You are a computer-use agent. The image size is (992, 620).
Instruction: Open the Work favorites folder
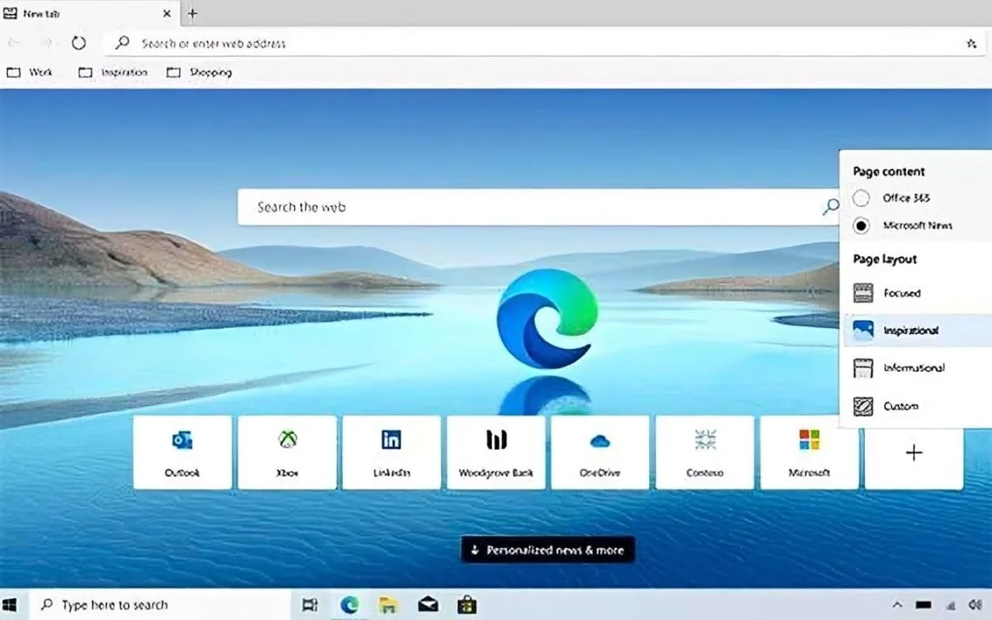click(30, 72)
